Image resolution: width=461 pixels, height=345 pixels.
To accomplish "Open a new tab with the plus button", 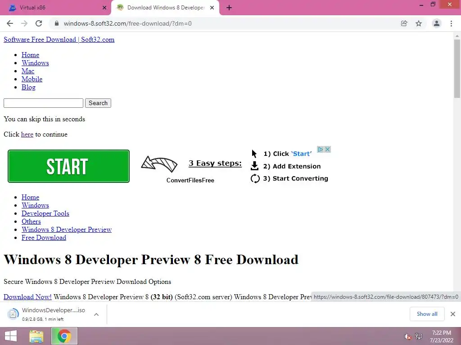I will point(229,8).
